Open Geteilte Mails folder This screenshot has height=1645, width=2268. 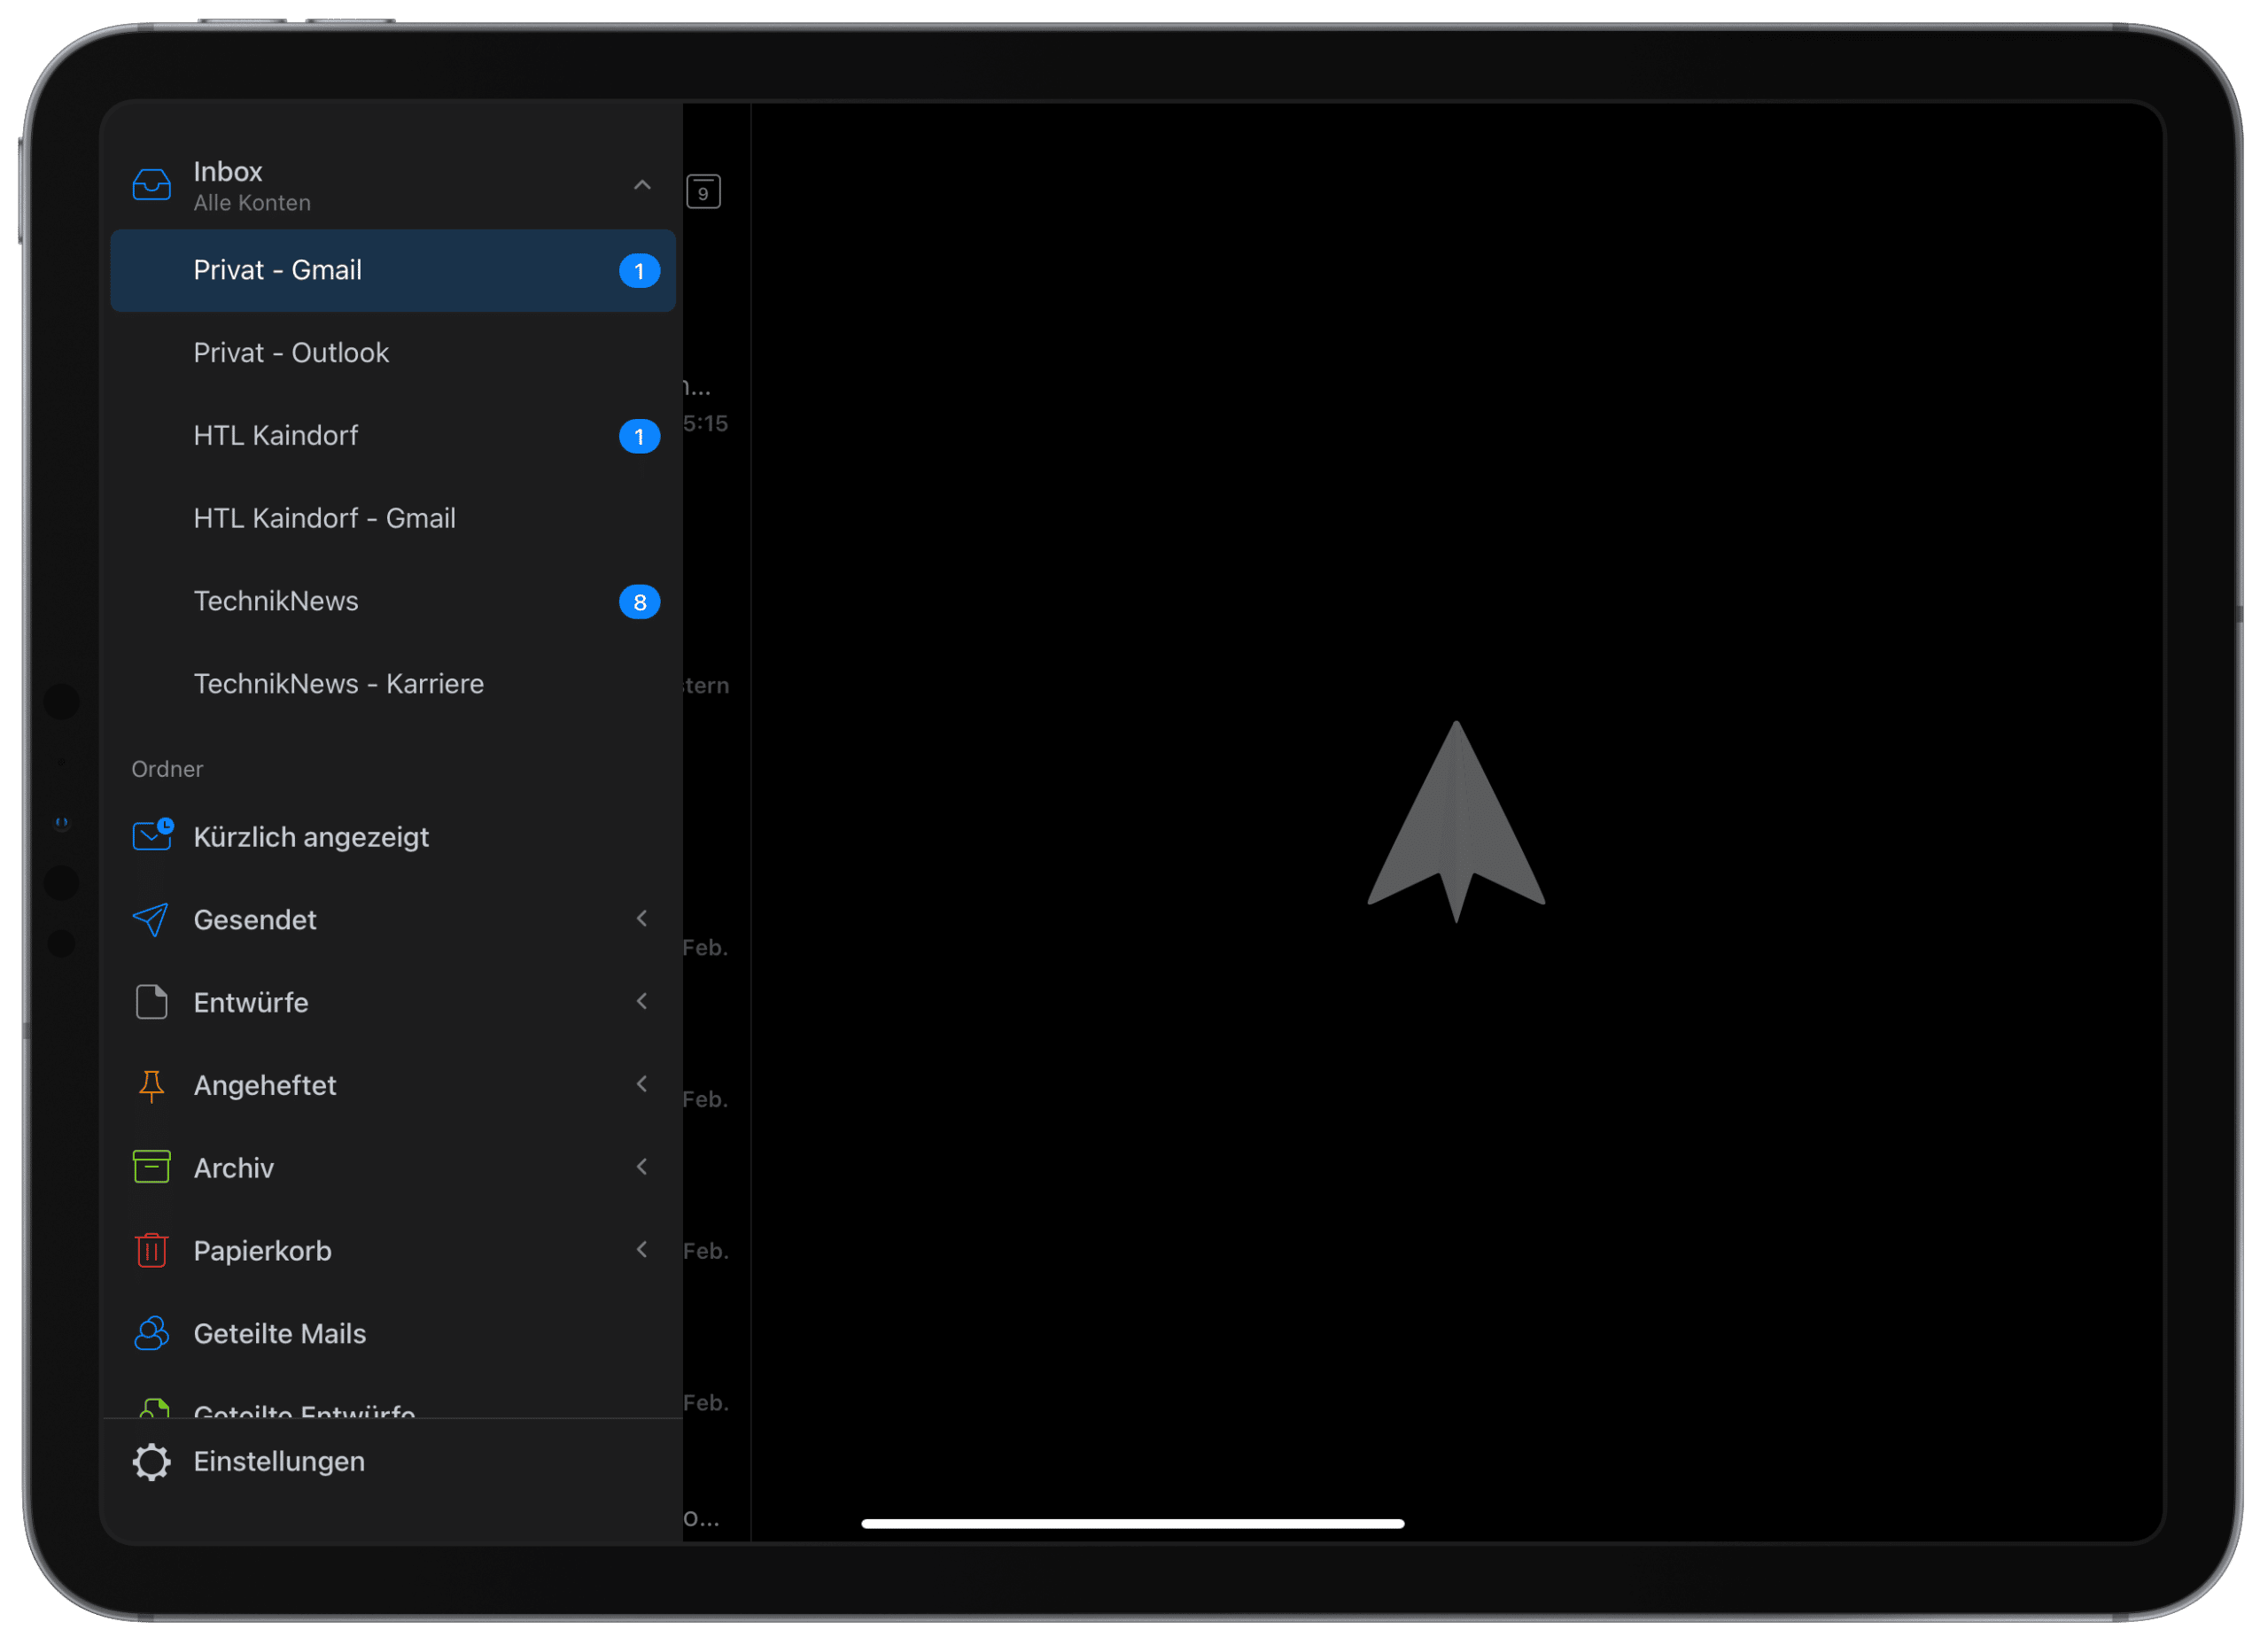393,1335
